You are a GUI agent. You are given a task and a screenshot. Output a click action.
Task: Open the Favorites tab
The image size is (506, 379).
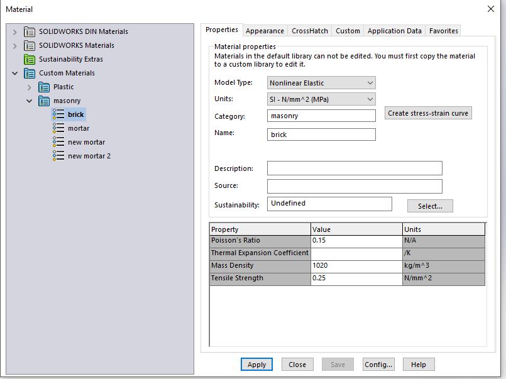point(443,31)
